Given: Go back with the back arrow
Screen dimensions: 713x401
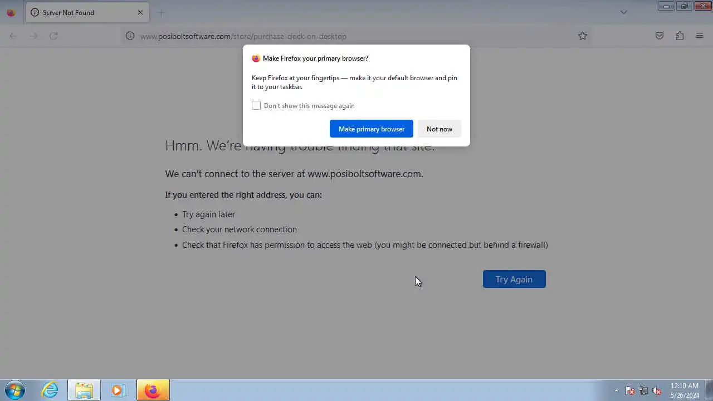Looking at the screenshot, I should (13, 36).
